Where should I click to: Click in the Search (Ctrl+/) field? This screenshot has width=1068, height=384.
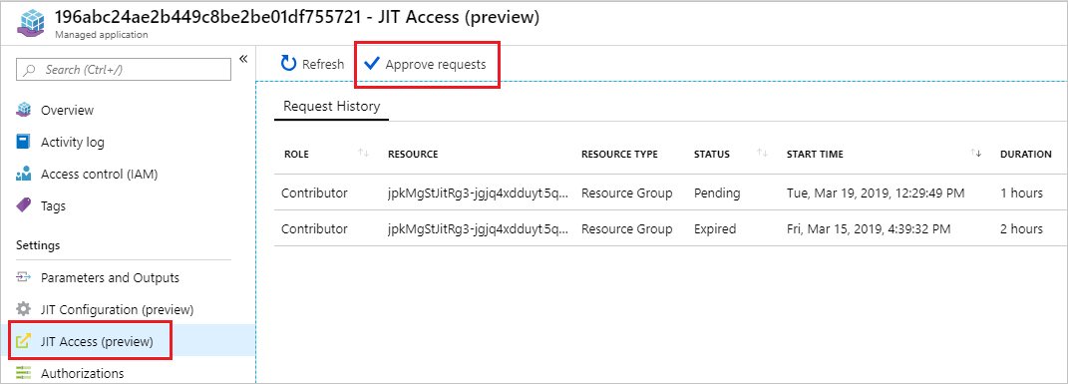[124, 70]
